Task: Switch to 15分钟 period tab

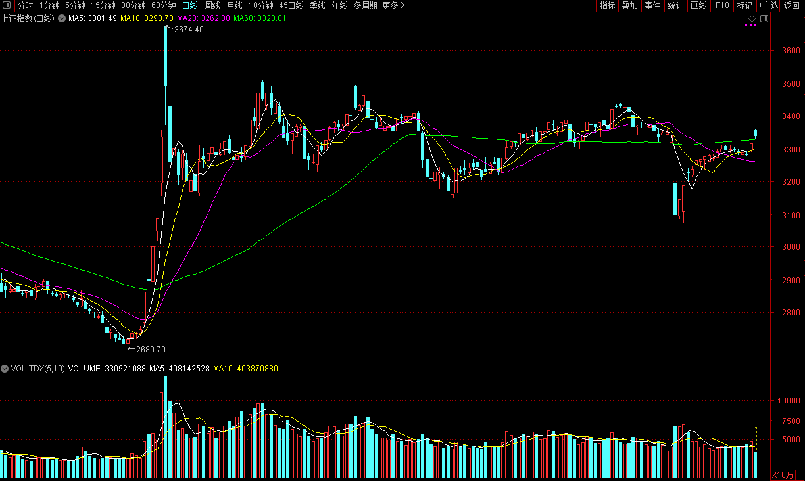Action: tap(103, 5)
